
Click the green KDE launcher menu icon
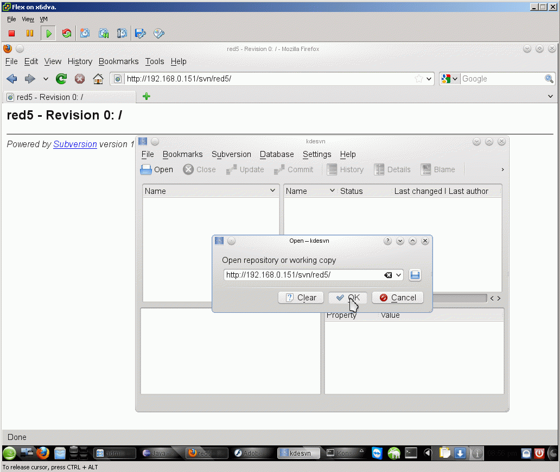(10, 453)
